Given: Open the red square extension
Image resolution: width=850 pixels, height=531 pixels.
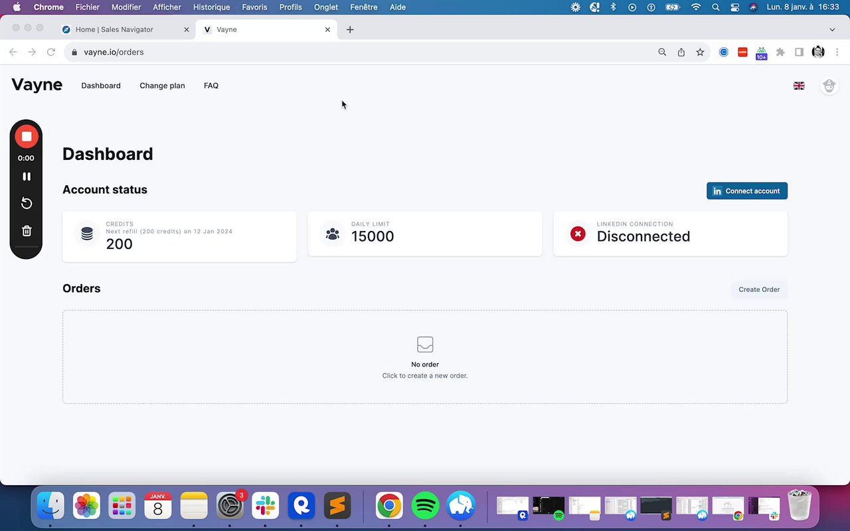Looking at the screenshot, I should pos(742,52).
